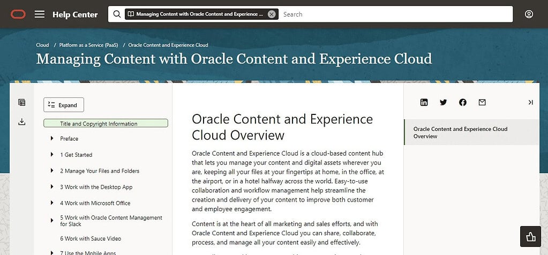This screenshot has width=548, height=255.
Task: Open 2 Manage Your Files and Folders
Action: [100, 171]
